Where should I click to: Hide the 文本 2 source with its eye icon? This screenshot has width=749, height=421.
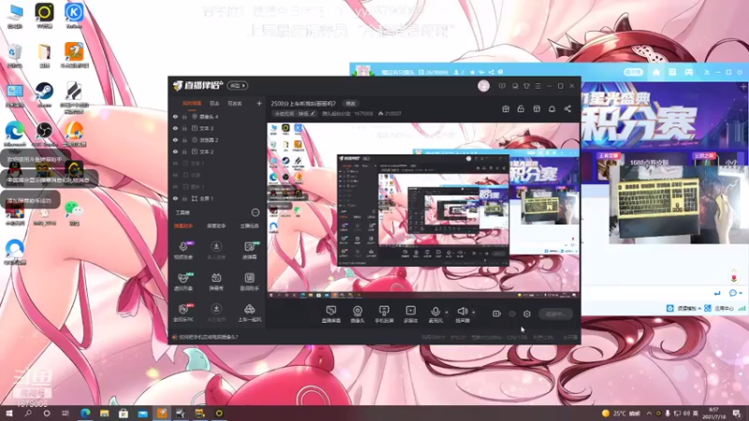[175, 152]
